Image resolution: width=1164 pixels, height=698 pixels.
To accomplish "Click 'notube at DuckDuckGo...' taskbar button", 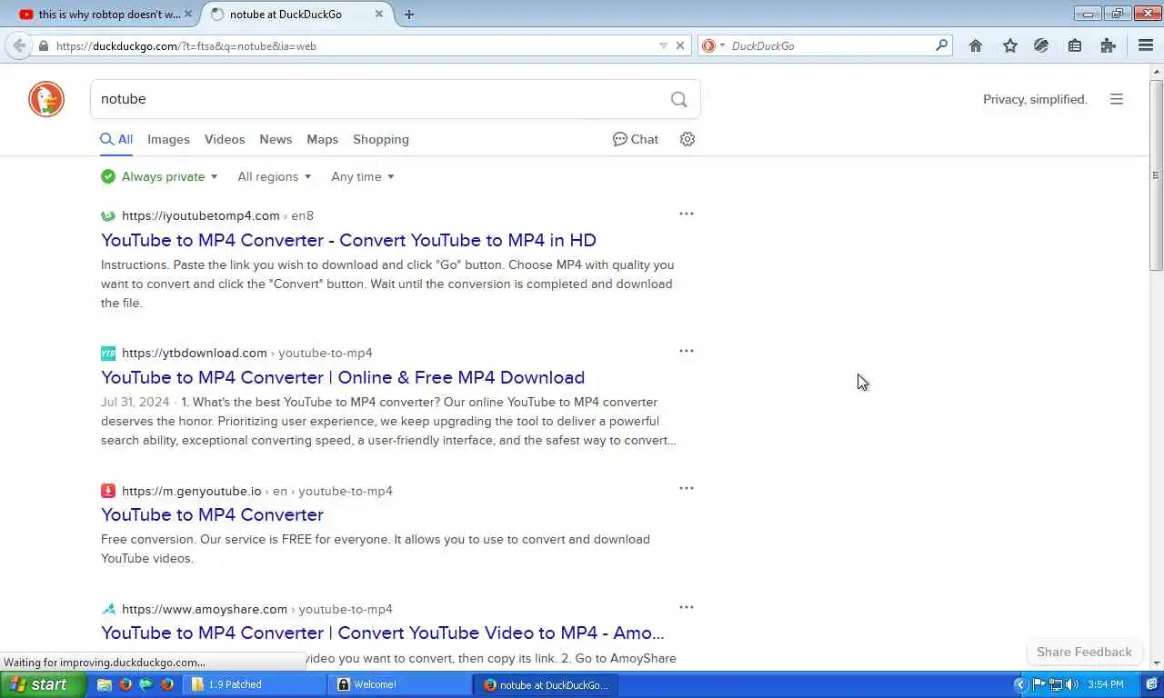I will click(545, 684).
